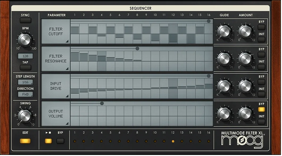Initialize the Output Volume row with INIT
This screenshot has width=282, height=156.
click(x=261, y=122)
